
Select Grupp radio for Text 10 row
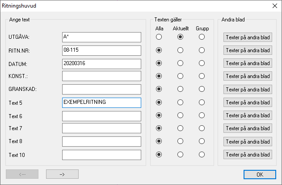coord(202,155)
